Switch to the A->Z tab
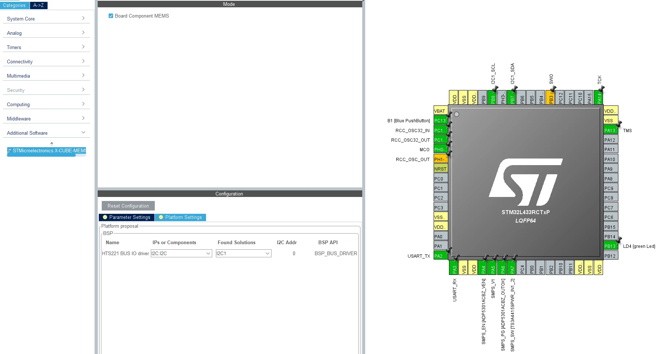Image resolution: width=659 pixels, height=354 pixels. click(38, 5)
